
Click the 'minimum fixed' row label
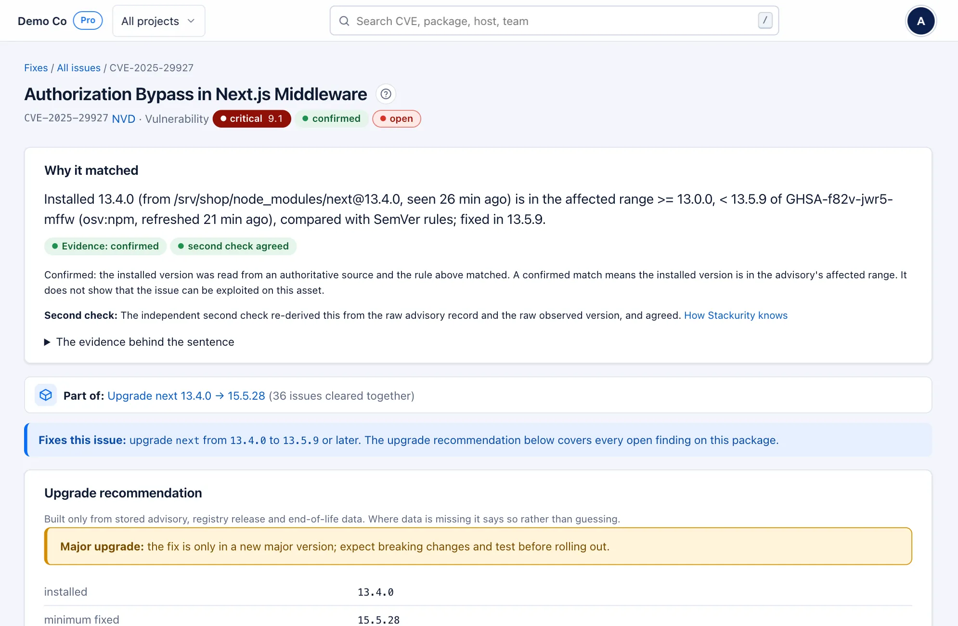(82, 620)
